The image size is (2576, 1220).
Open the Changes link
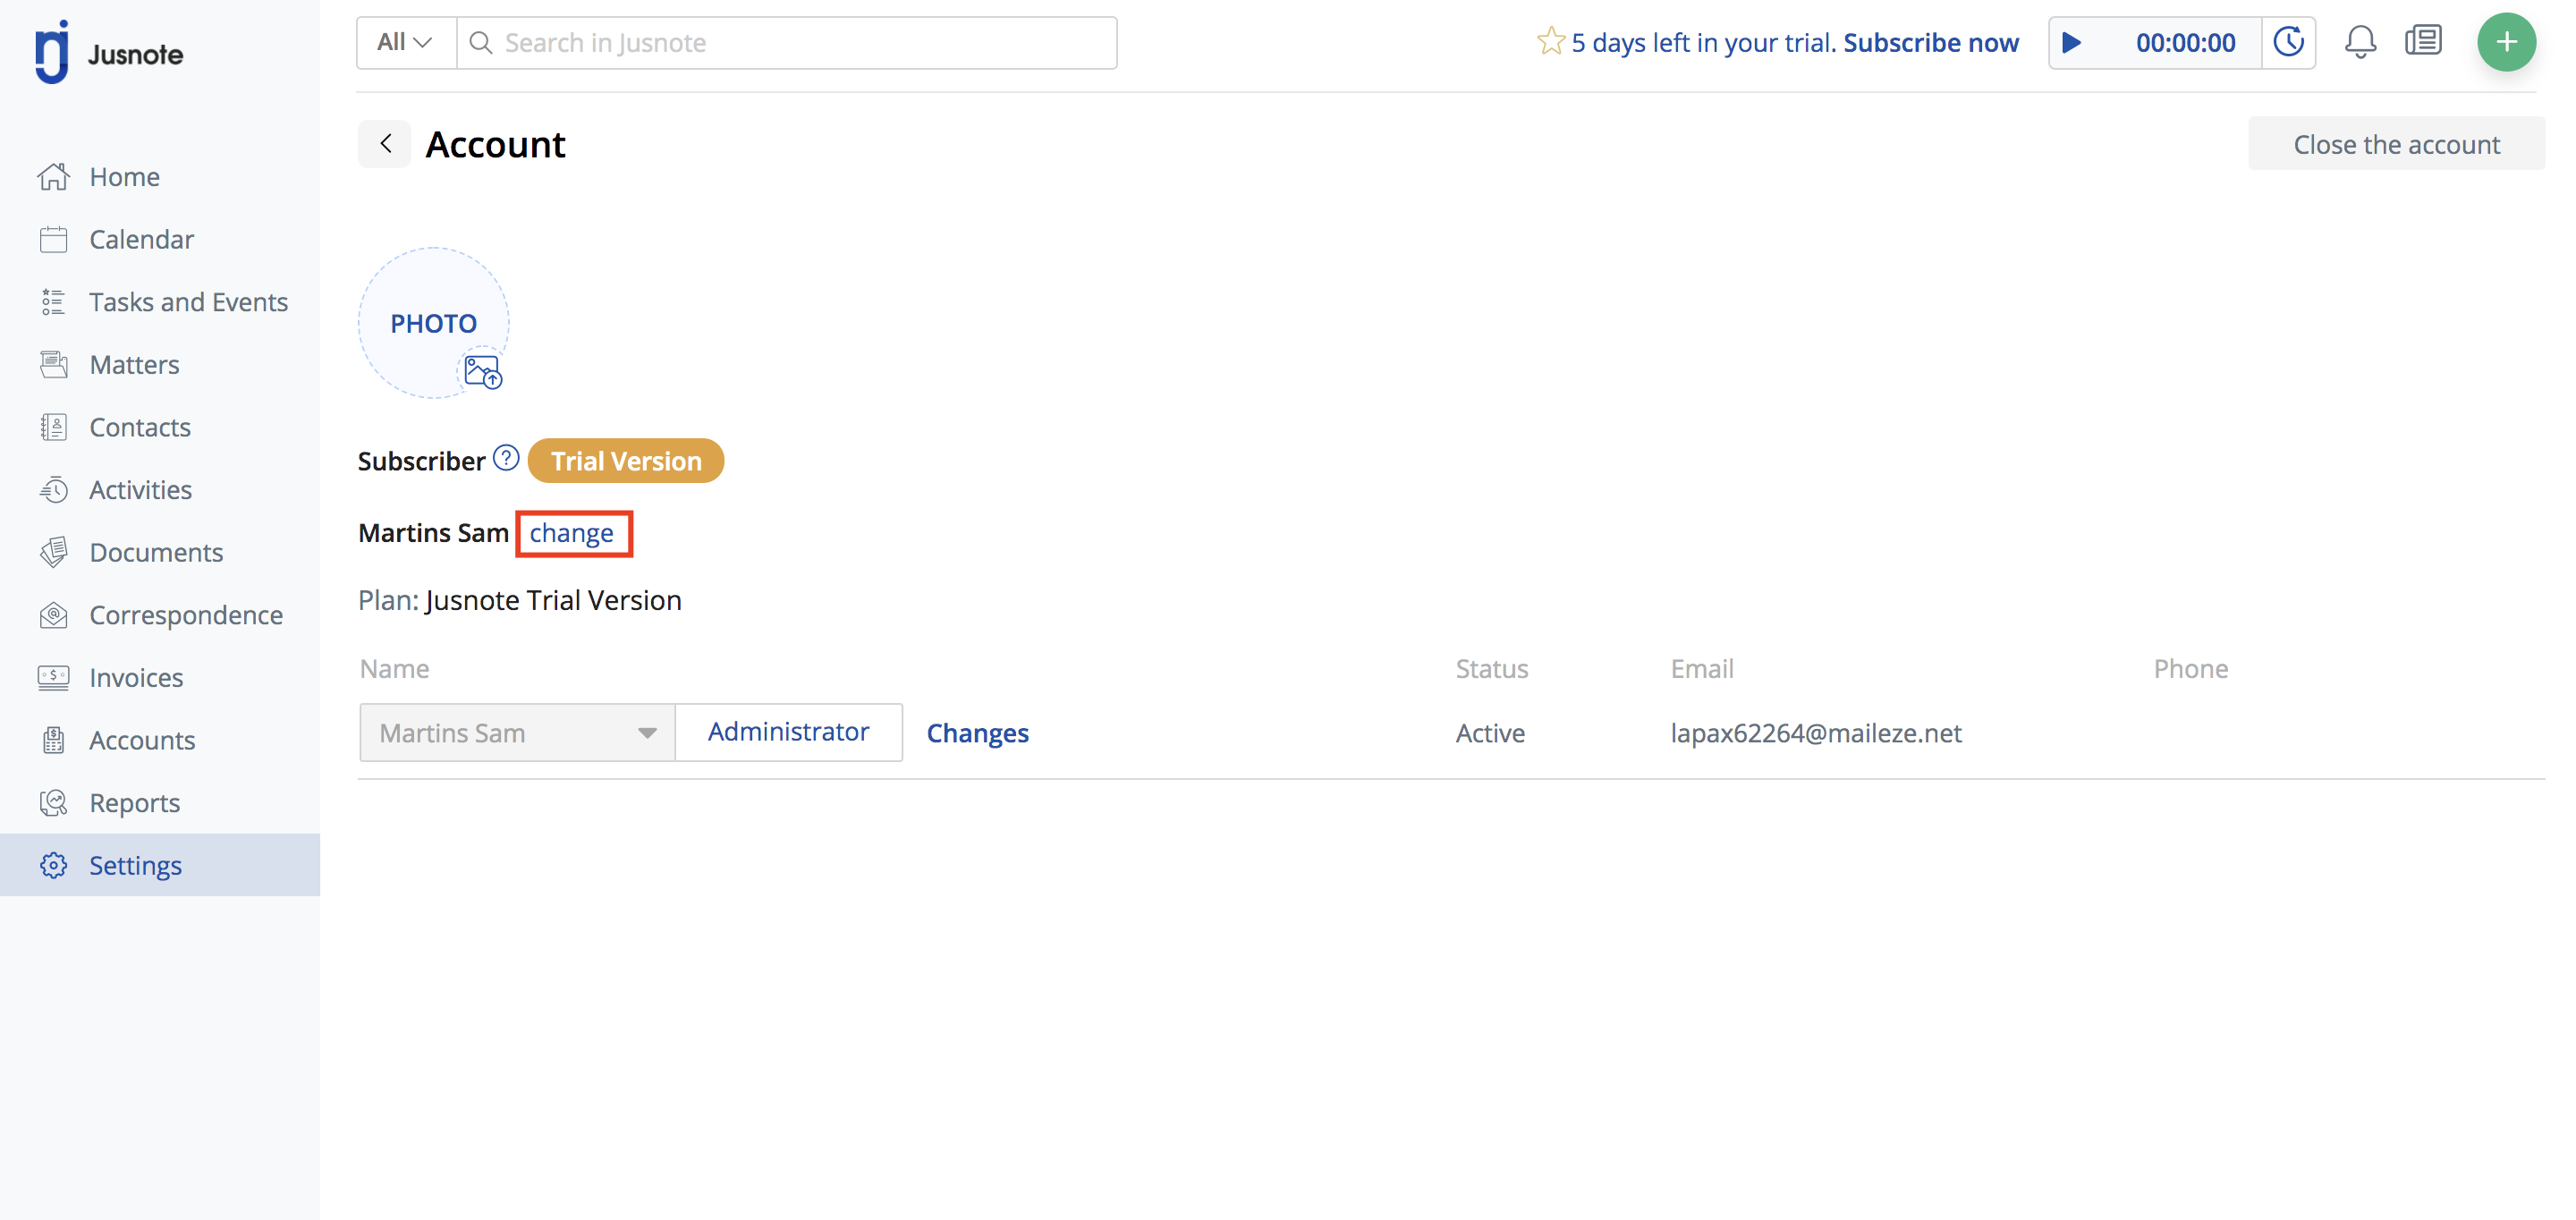[977, 733]
